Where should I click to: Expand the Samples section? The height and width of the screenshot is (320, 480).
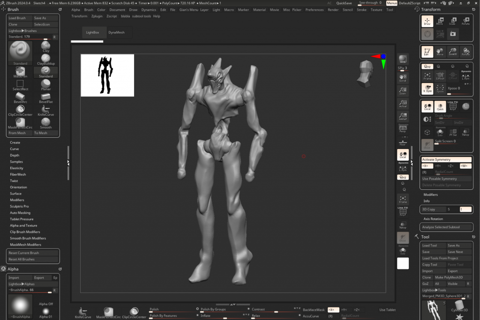16,162
